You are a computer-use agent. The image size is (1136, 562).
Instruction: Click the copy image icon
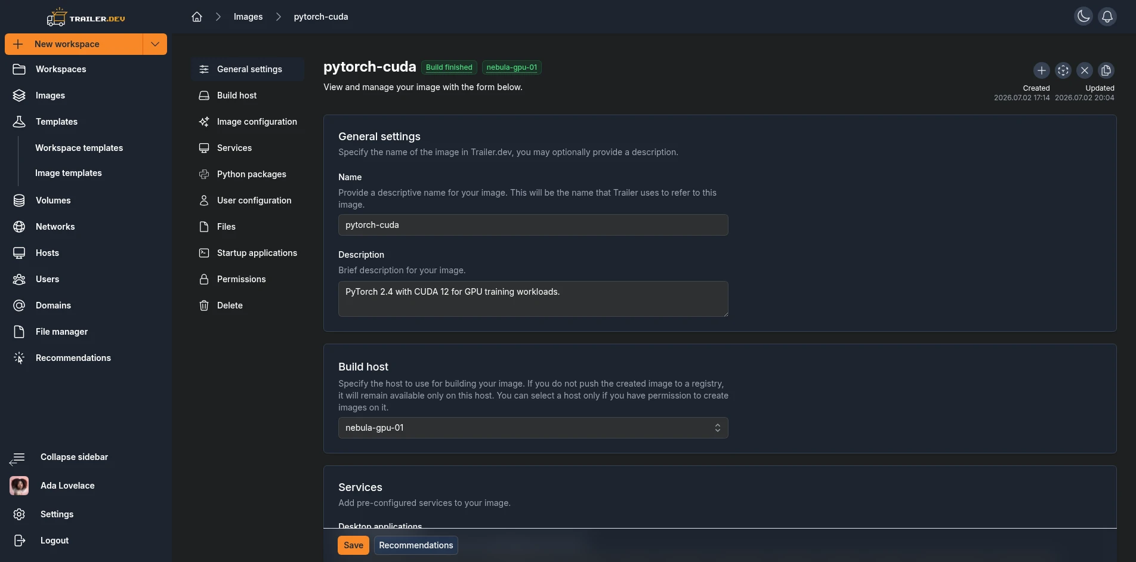click(1106, 70)
